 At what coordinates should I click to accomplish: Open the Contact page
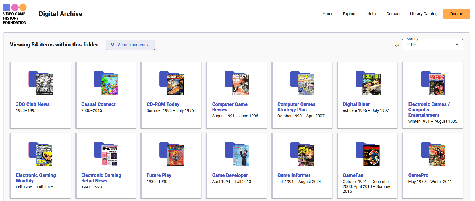393,14
